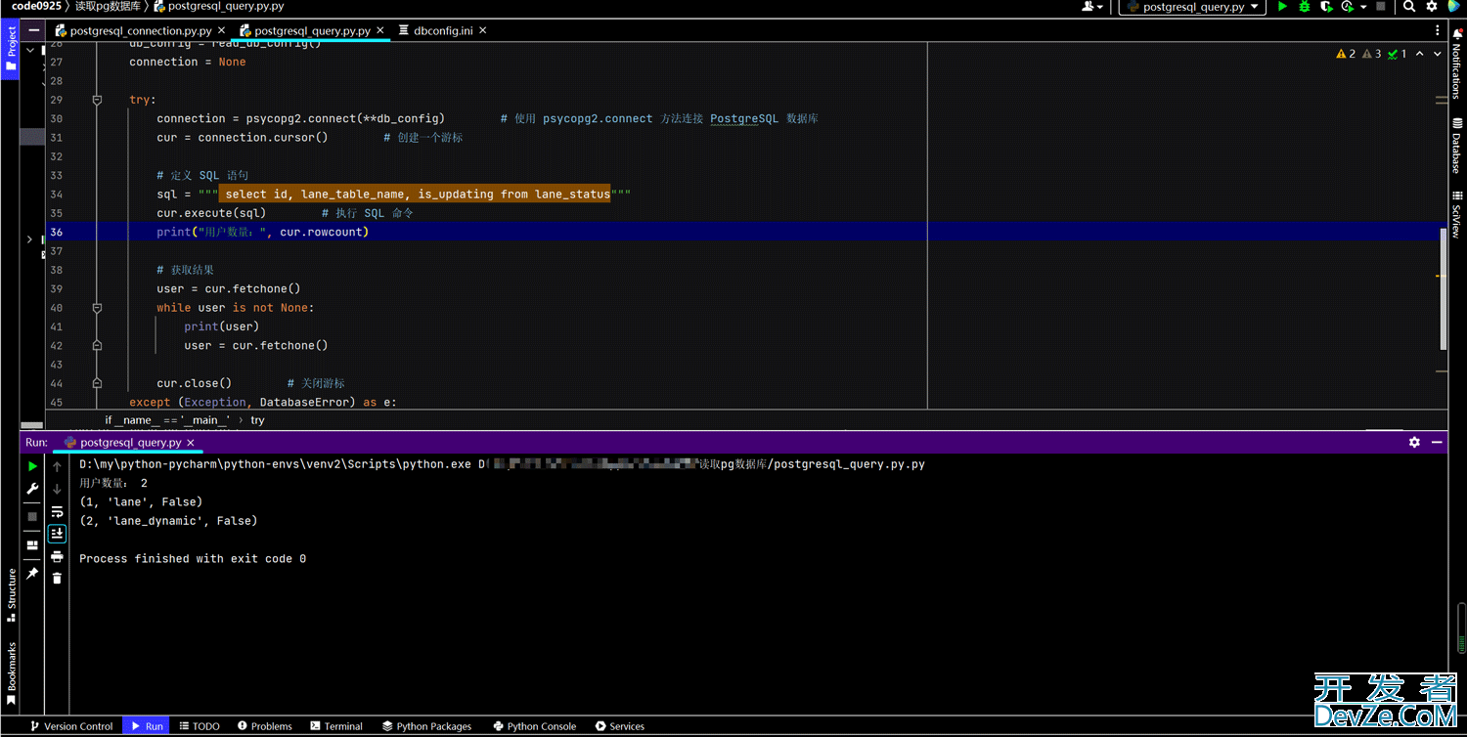Open the Services tool window

click(620, 726)
